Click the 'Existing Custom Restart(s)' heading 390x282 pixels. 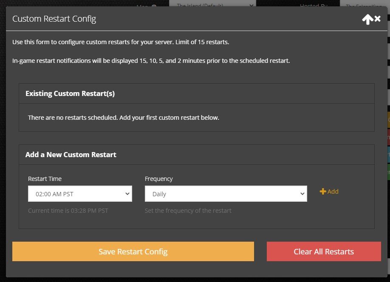click(70, 93)
